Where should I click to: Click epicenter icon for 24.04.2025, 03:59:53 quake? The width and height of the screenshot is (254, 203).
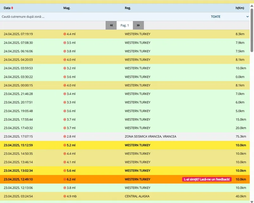pyautogui.click(x=65, y=68)
